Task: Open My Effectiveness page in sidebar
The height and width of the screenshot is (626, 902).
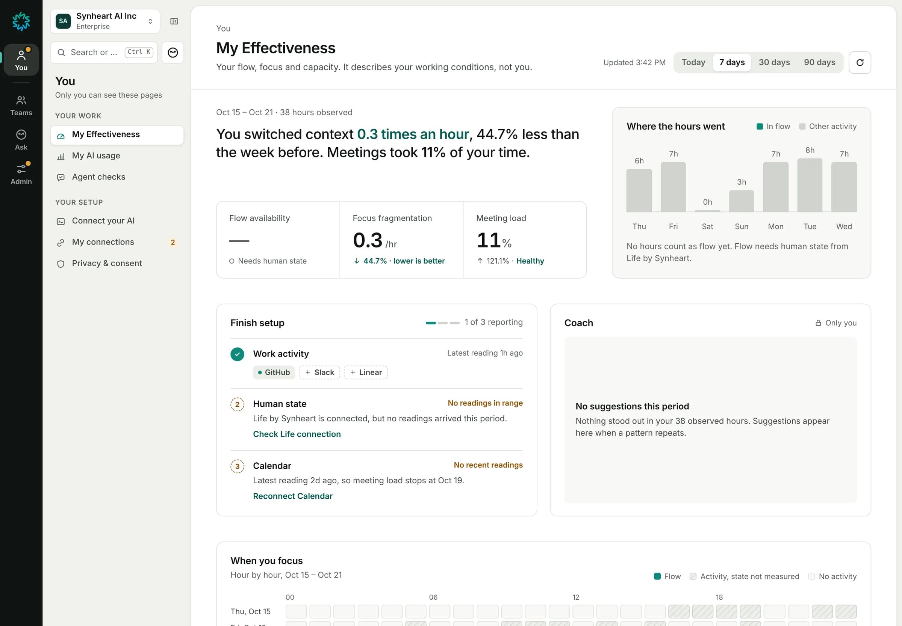Action: 117,135
